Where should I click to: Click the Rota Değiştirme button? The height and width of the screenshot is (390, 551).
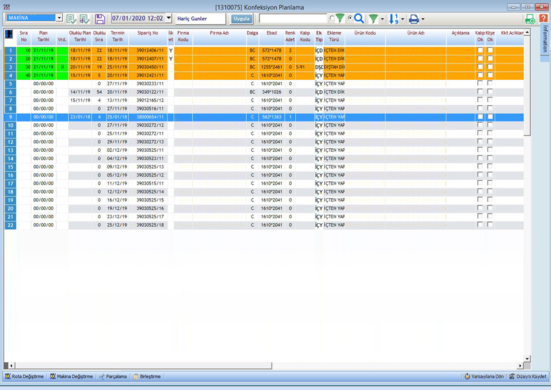tap(24, 377)
